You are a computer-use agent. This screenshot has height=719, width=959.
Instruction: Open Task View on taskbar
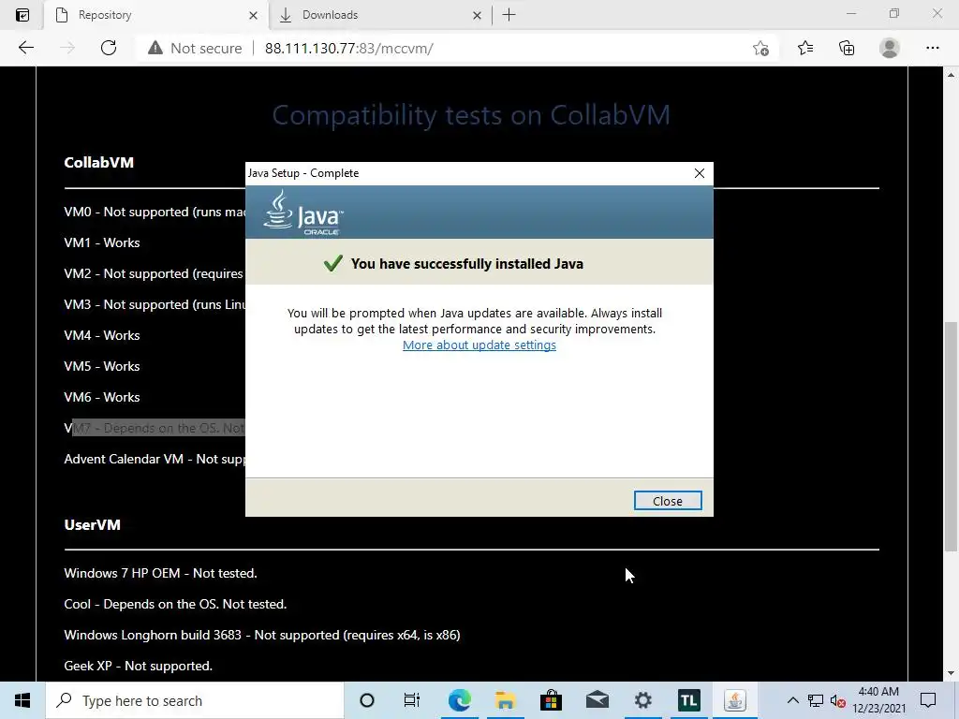[x=412, y=700]
